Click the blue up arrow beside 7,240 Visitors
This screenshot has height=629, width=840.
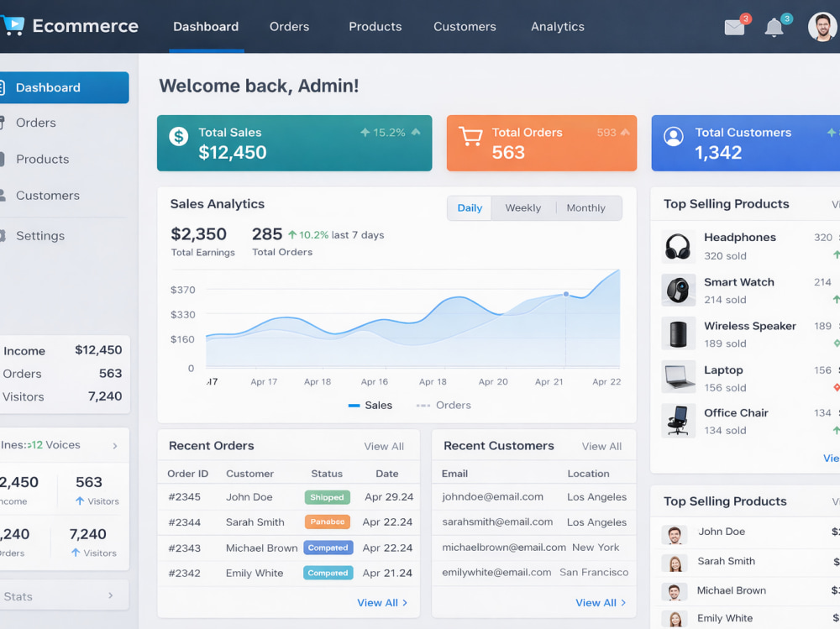(x=76, y=553)
